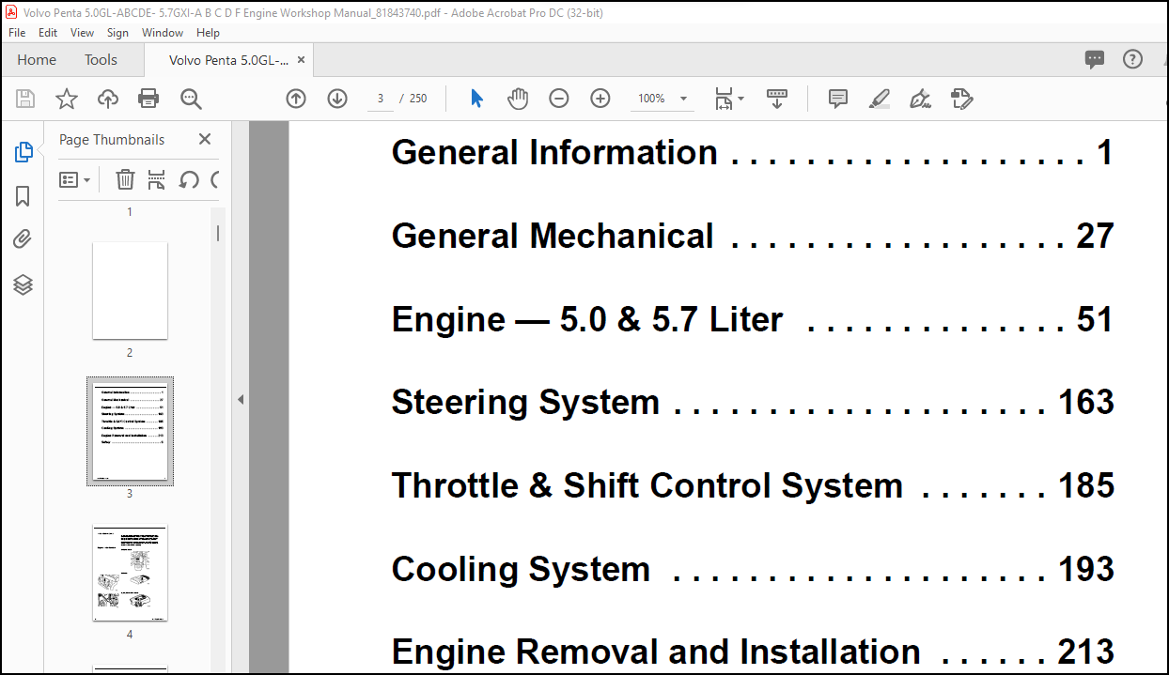Screen dimensions: 1169x675
Task: Click the cloud upload icon
Action: [x=108, y=99]
